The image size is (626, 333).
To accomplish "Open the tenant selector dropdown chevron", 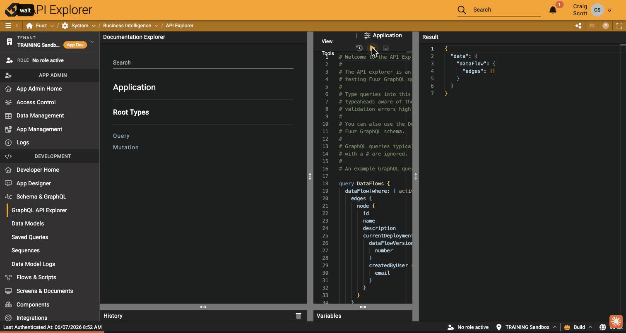I will pyautogui.click(x=92, y=41).
